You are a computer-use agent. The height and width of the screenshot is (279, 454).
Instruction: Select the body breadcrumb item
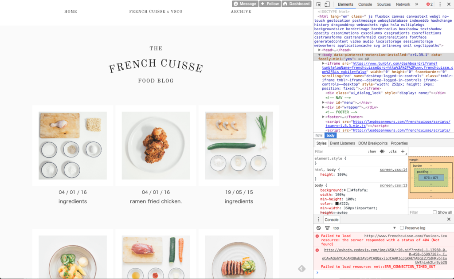[330, 135]
